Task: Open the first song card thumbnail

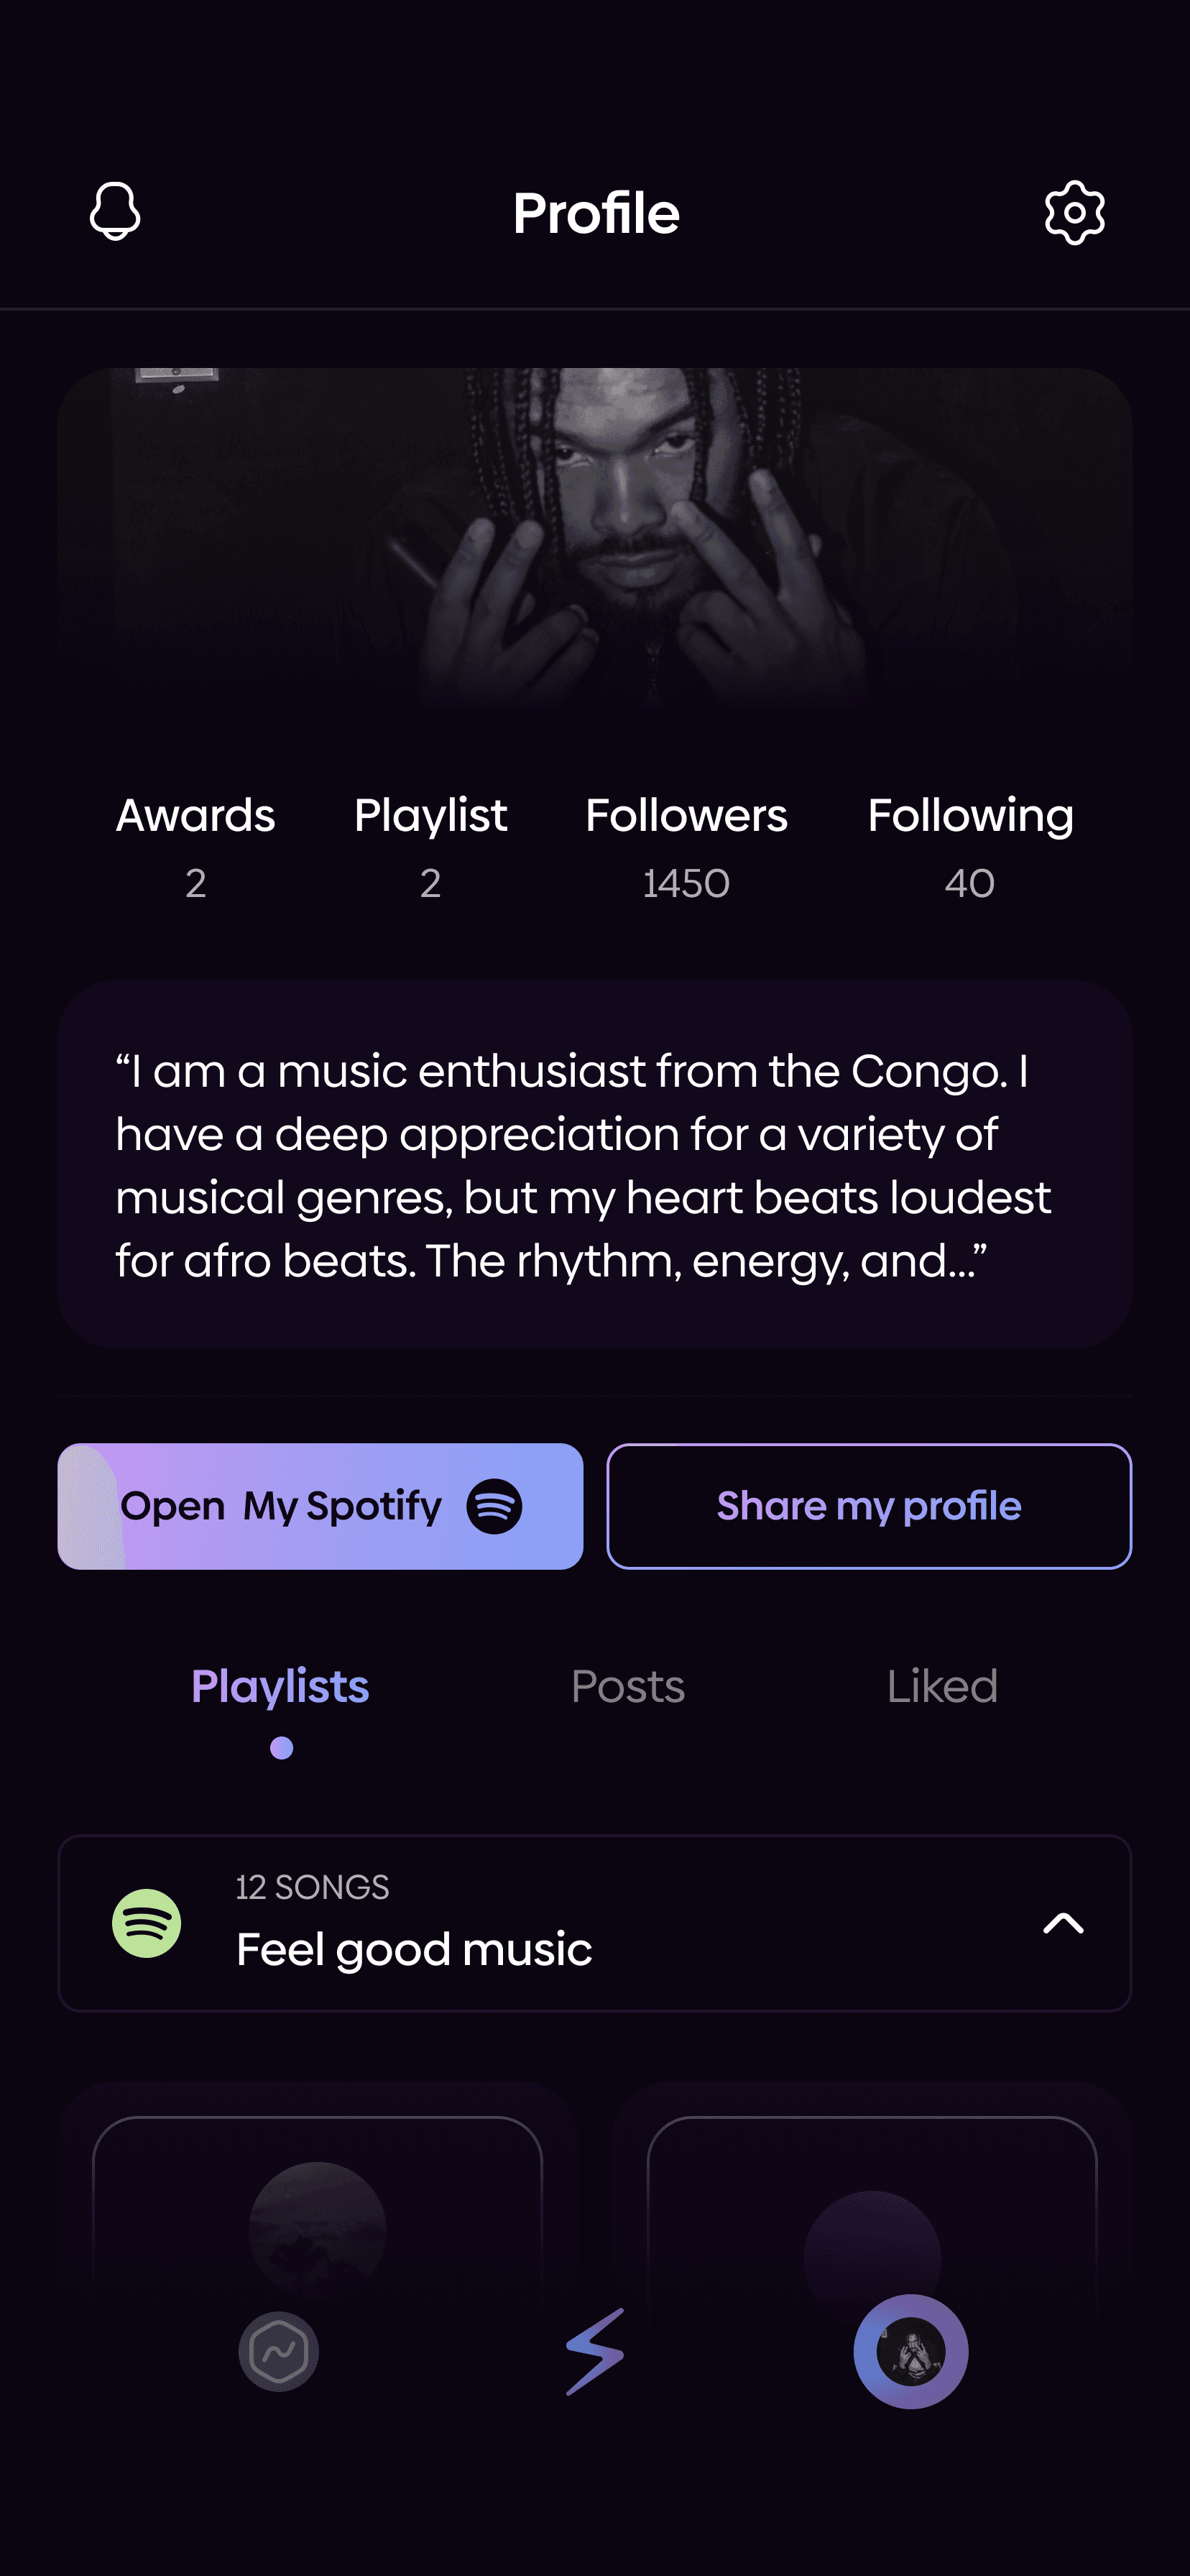Action: coord(317,2231)
